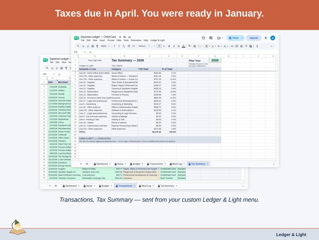This screenshot has width=319, height=240.
Task: Click the video meeting camera icon
Action: (x=219, y=38)
